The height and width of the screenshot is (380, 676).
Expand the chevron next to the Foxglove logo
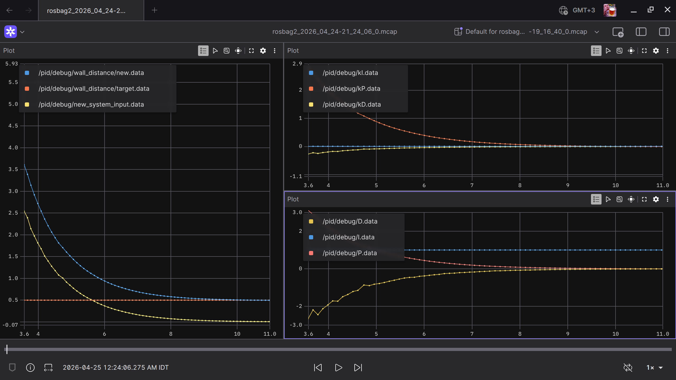point(22,32)
